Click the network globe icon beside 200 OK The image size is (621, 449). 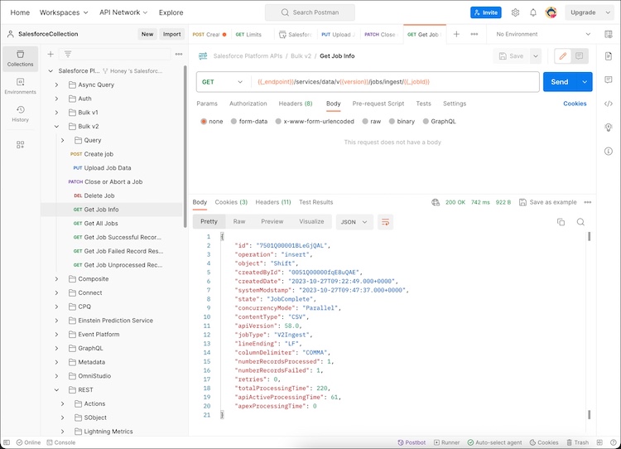tap(436, 202)
